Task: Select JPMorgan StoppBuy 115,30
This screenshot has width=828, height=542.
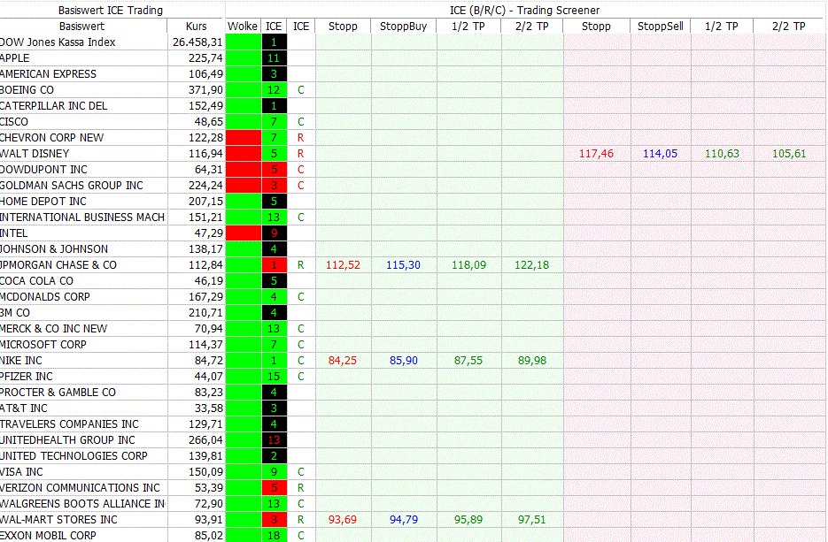Action: pos(404,264)
